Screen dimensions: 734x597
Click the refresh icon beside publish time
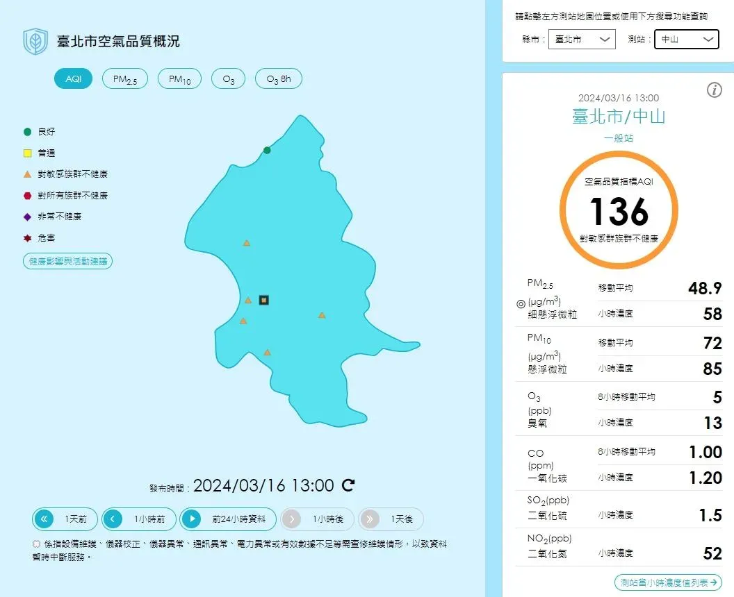(x=348, y=485)
